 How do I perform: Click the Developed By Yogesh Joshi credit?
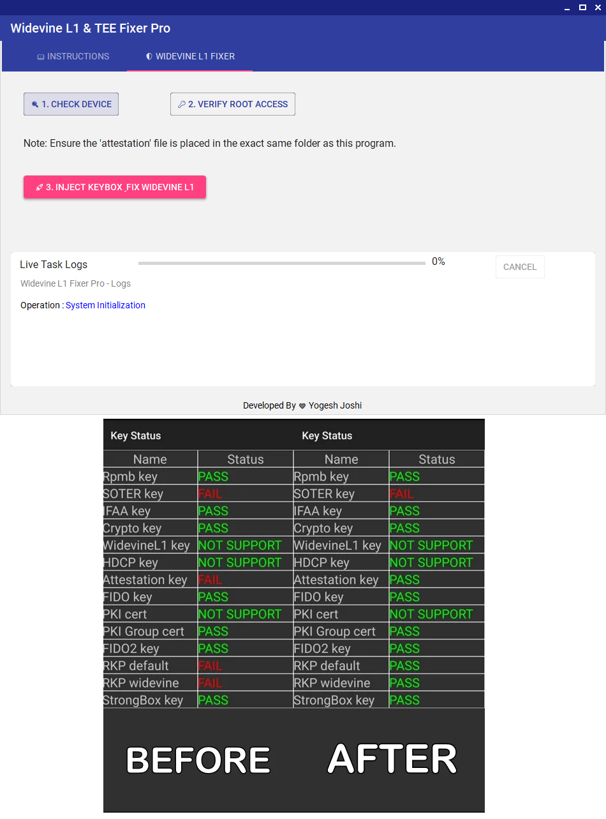click(x=302, y=406)
